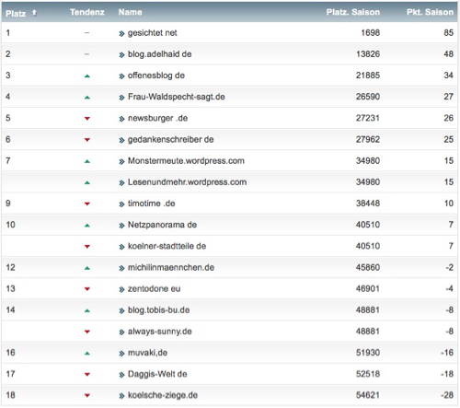Click the neutral trend dash for gesichtet net
This screenshot has width=460, height=408.
87,33
